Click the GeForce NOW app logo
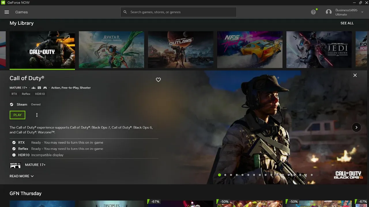 [3, 3]
